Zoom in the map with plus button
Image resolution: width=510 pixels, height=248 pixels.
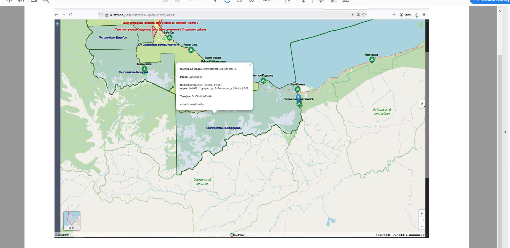422,213
